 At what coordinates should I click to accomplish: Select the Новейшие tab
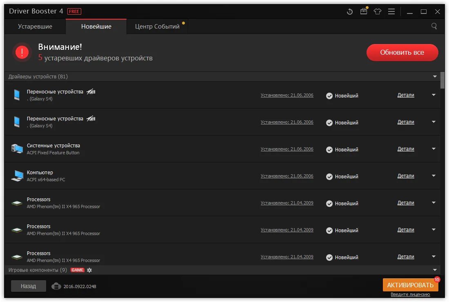[96, 27]
